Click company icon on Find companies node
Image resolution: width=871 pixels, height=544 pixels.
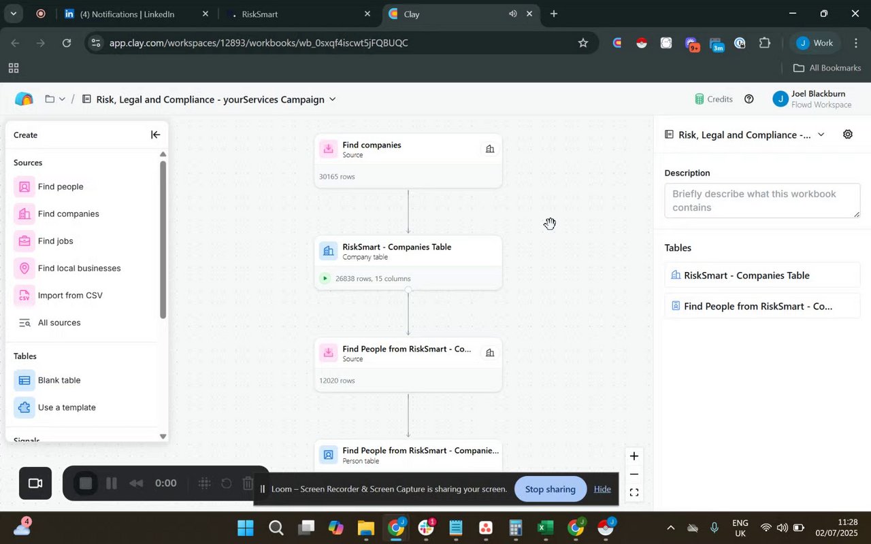point(490,149)
